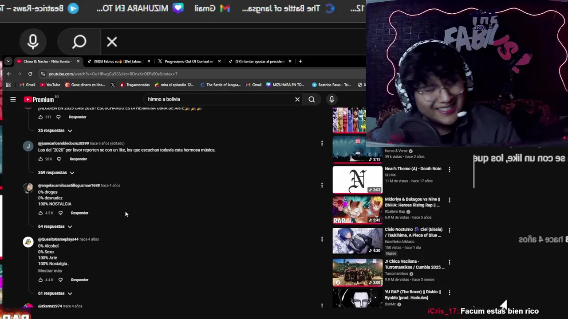
Task: Open options menu for angelacamilacastilloguzman1688's comment
Action: click(x=322, y=185)
